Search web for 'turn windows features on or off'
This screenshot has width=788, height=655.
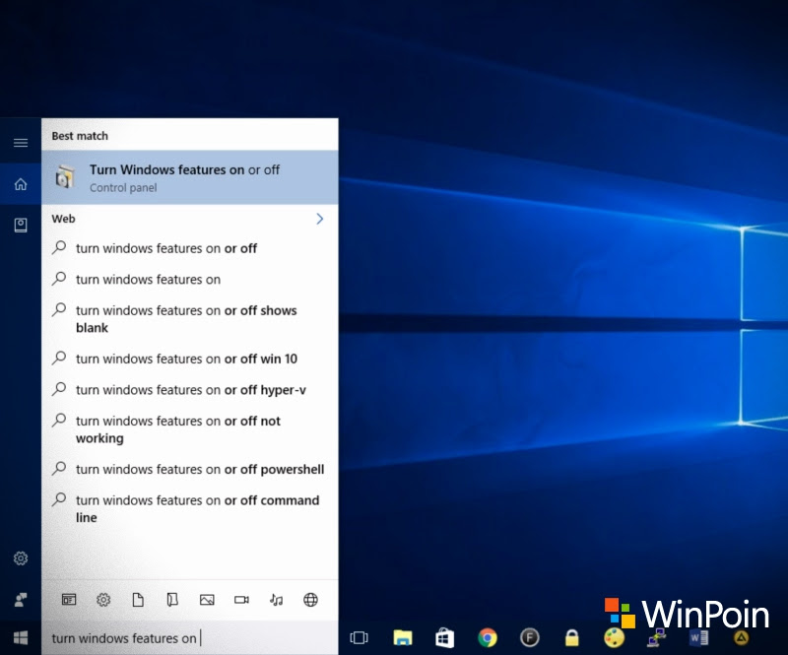(190, 248)
